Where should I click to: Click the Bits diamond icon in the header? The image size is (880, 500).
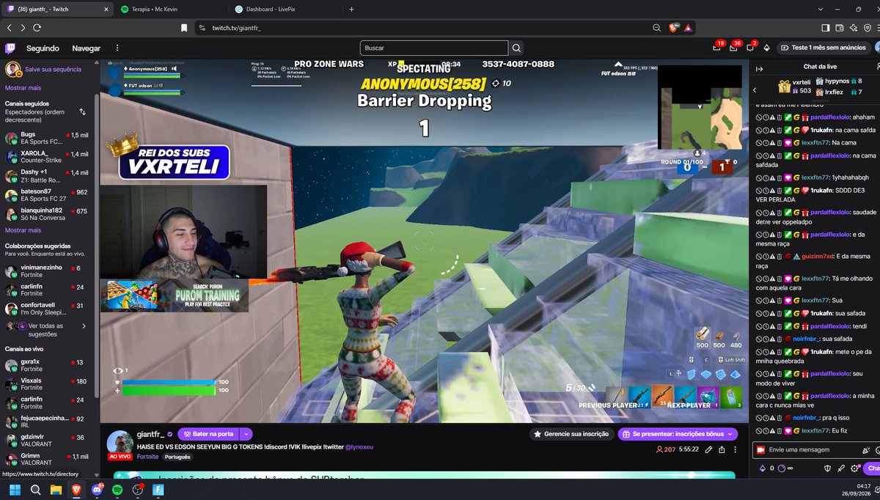767,48
